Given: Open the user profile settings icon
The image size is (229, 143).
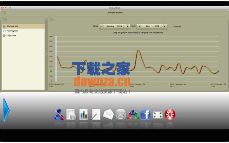Looking at the screenshot, I should [60, 114].
